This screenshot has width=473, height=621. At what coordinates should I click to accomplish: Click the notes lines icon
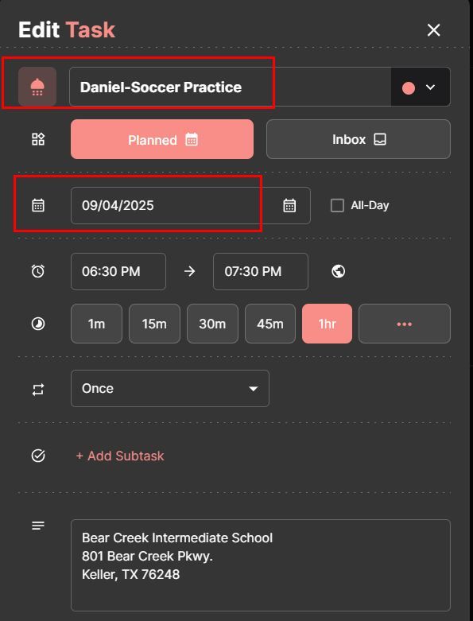pyautogui.click(x=38, y=526)
